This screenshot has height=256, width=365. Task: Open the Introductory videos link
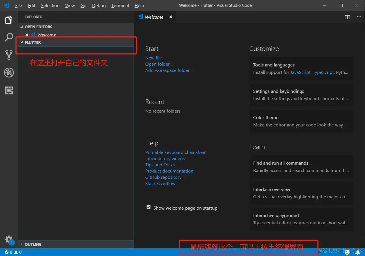click(165, 158)
